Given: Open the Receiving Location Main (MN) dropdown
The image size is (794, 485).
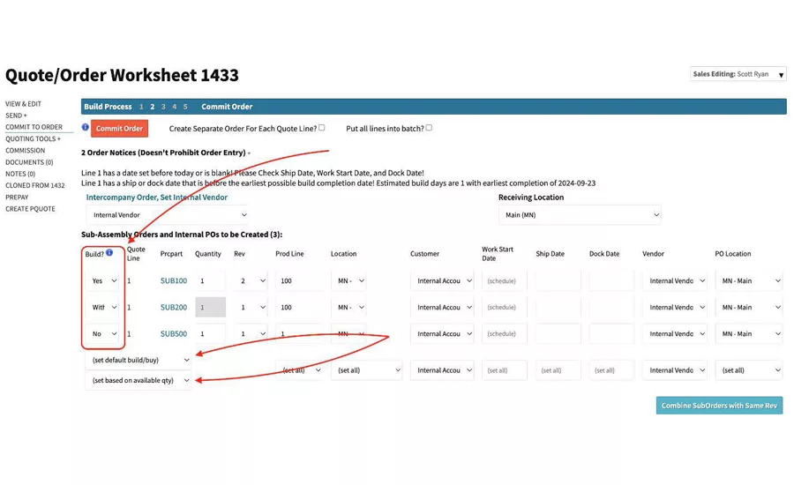Looking at the screenshot, I should (x=580, y=214).
